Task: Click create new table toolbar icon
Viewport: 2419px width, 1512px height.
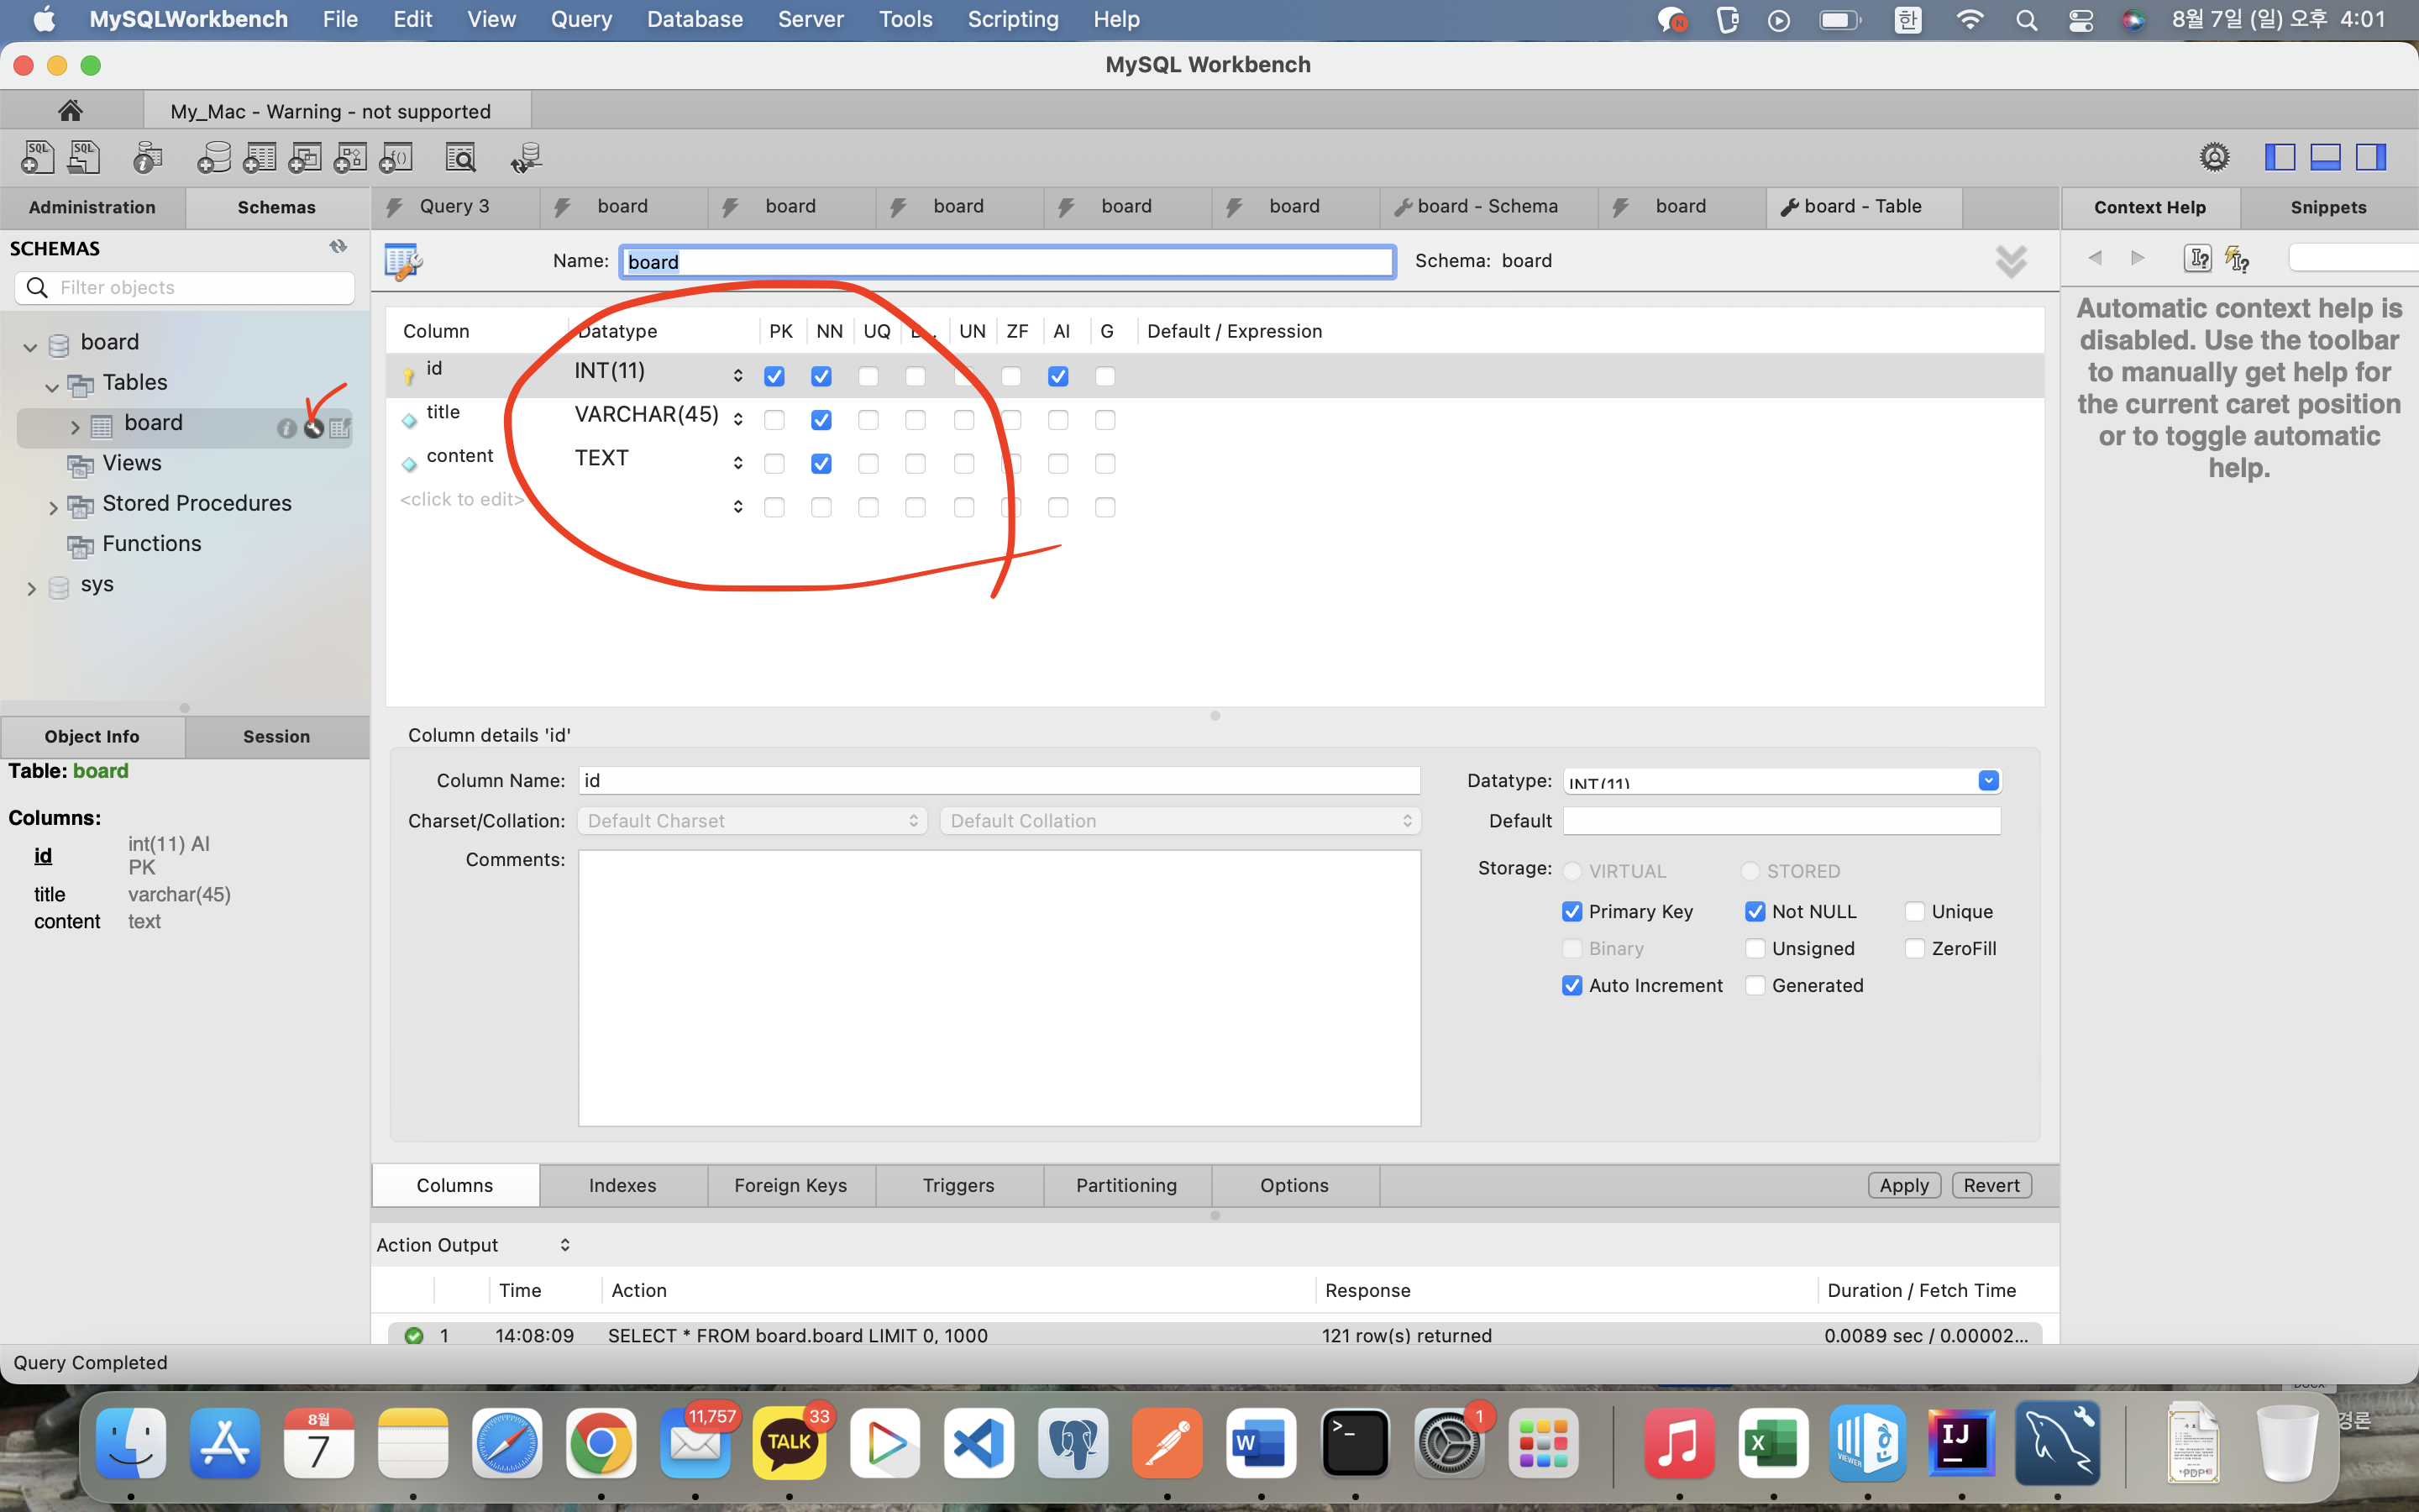Action: coord(259,157)
